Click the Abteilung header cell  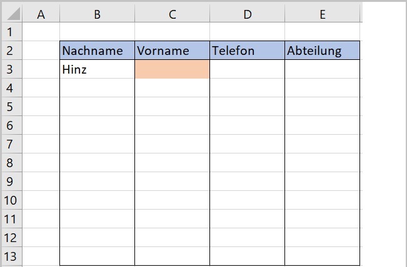click(322, 51)
